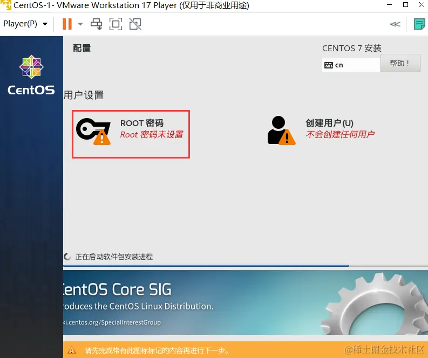
Task: Select the cn keyboard layout indicator
Action: [351, 65]
